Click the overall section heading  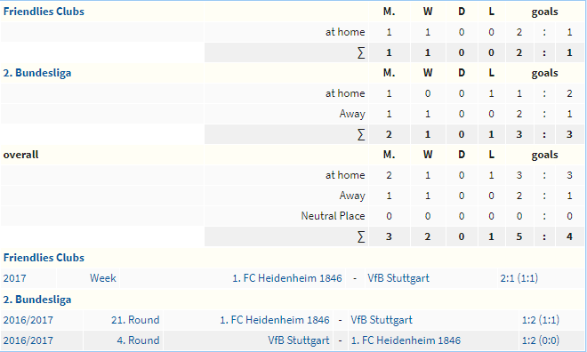tap(21, 155)
